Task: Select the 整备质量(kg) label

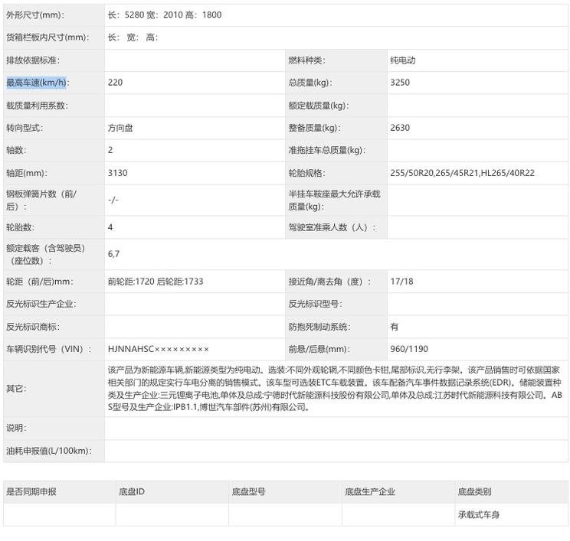Action: [x=314, y=128]
